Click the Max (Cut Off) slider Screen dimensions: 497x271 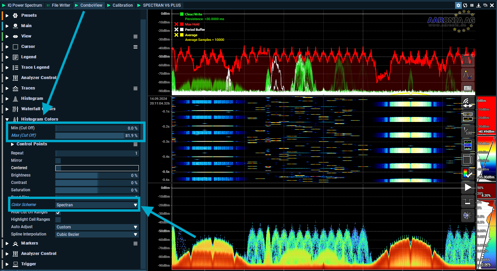point(97,135)
